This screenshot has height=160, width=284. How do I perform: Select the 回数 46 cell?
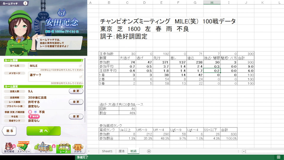click(127, 109)
